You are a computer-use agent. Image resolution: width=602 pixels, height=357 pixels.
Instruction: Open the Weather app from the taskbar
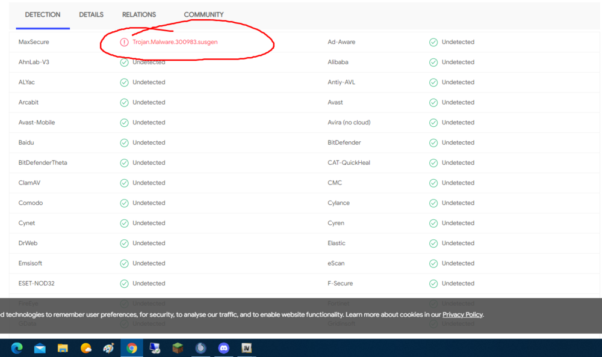coord(86,348)
